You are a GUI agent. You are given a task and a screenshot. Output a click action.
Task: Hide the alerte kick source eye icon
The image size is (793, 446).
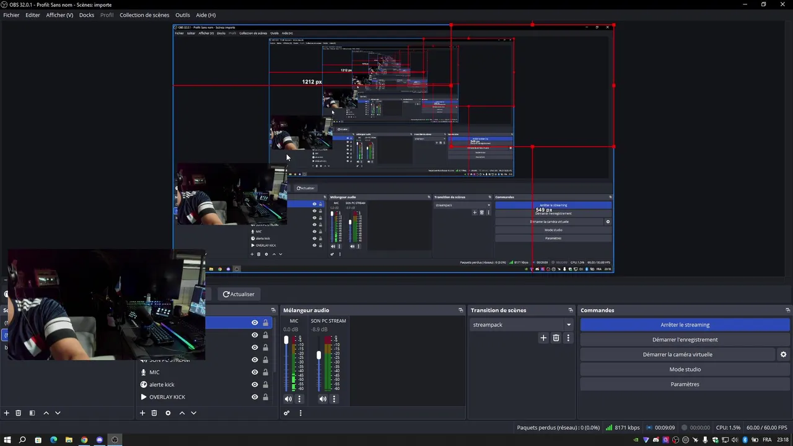255,385
